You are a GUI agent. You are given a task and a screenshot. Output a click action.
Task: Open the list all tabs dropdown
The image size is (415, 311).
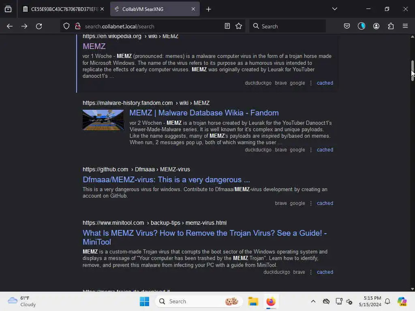(334, 9)
